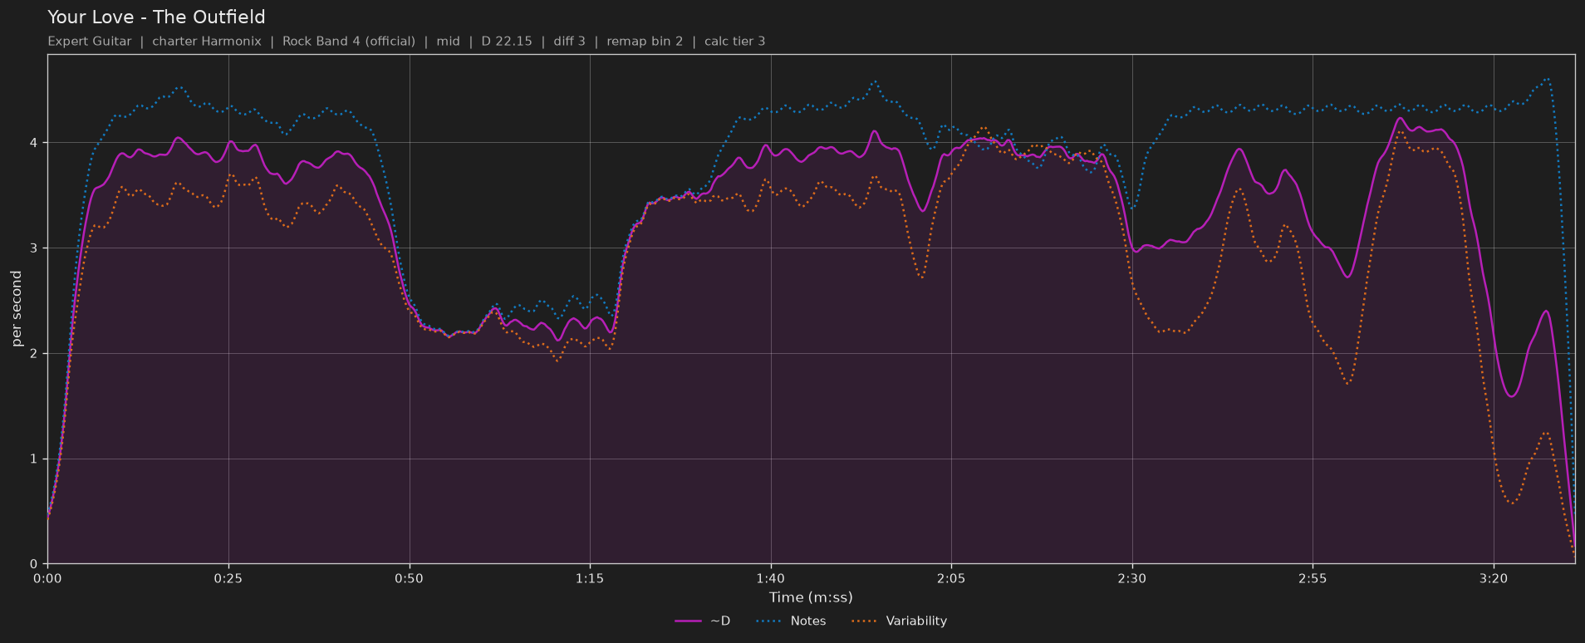Click the blue dotted Notes legend swatch

pos(770,621)
